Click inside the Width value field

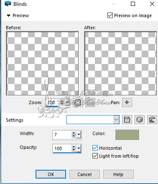(62, 135)
